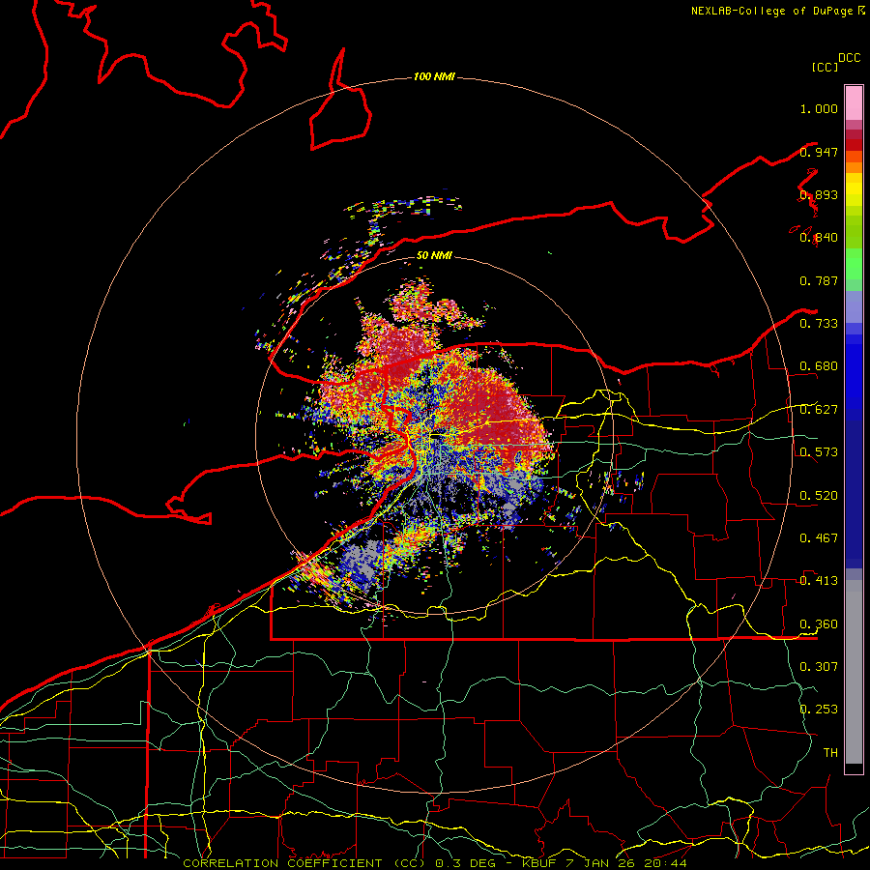This screenshot has height=870, width=870.
Task: Click the 0.733 value on the color scale
Action: pyautogui.click(x=819, y=324)
